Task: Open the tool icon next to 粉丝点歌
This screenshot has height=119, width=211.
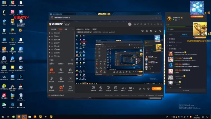Action: tap(61, 80)
